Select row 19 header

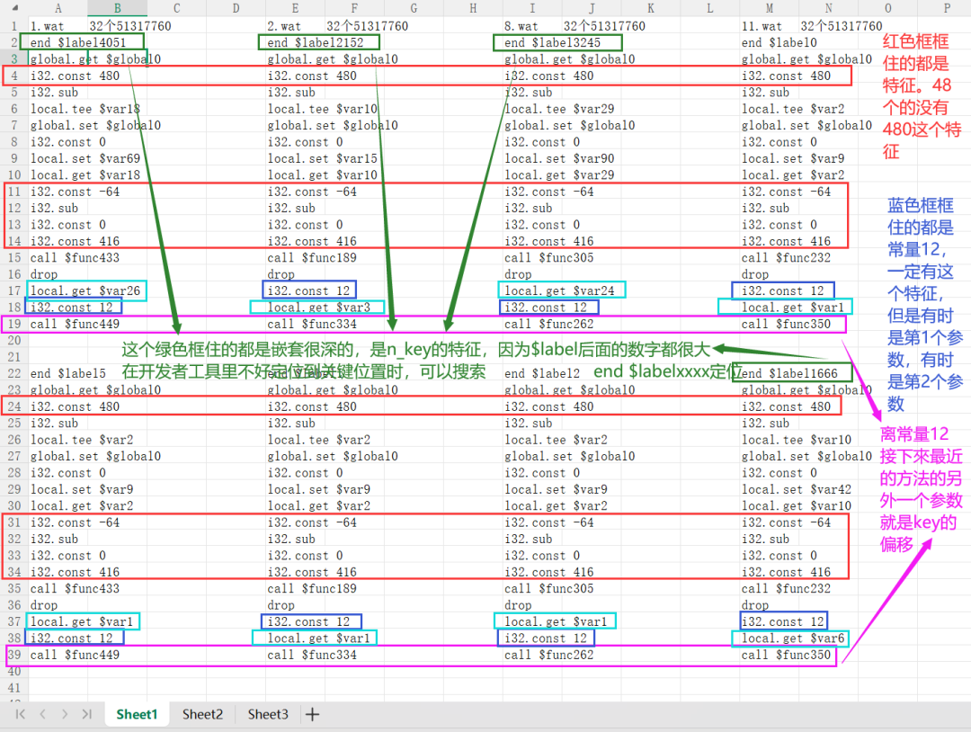click(x=14, y=324)
